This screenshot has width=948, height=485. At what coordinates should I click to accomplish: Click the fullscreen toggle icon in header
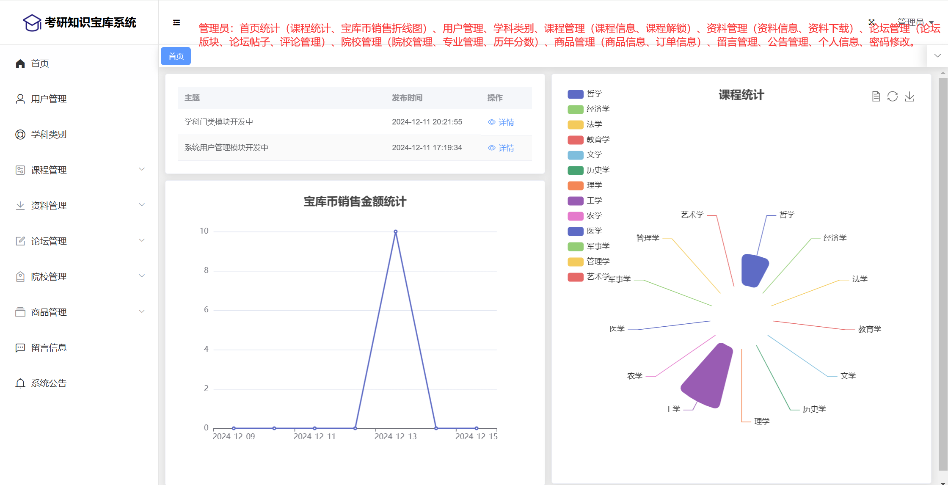tap(871, 22)
